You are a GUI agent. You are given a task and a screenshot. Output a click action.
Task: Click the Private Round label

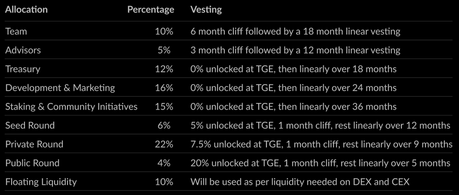pyautogui.click(x=34, y=144)
